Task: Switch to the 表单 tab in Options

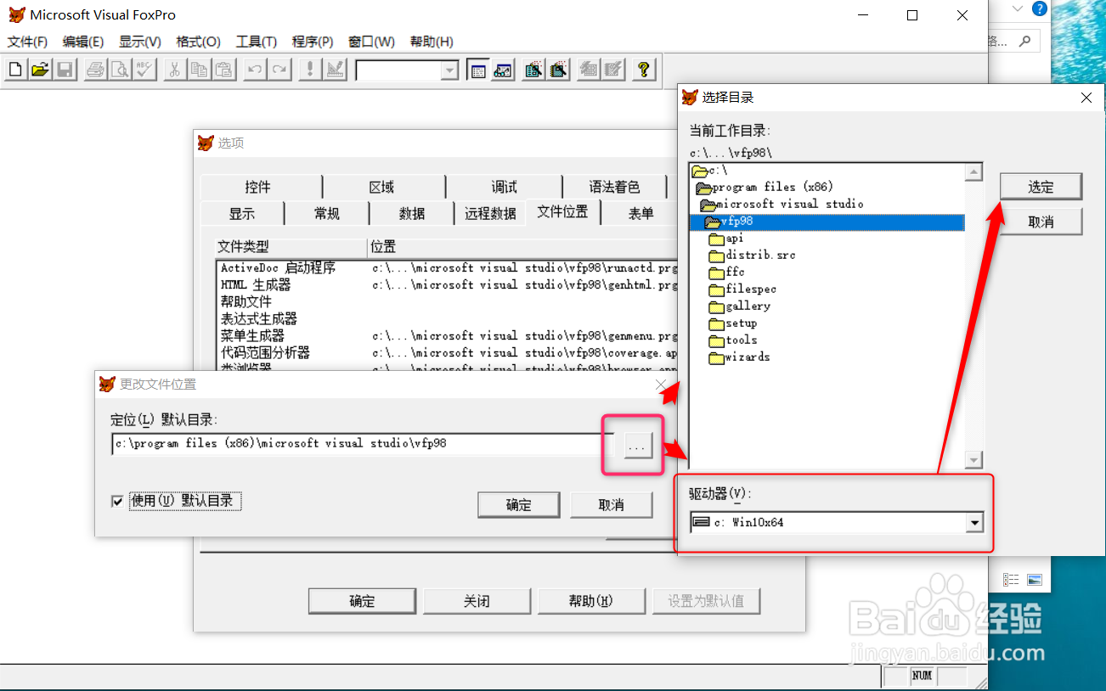Action: [x=641, y=213]
